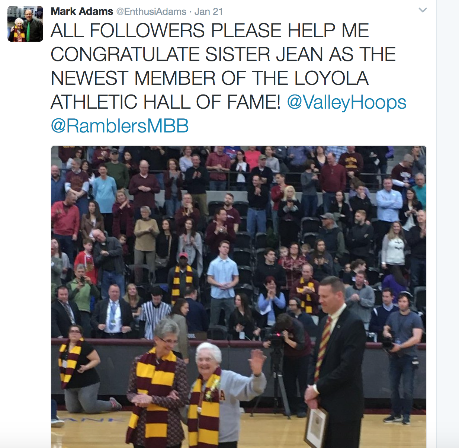The image size is (459, 448).
Task: Click waving Sister Jean in the photo
Action: (x=223, y=394)
